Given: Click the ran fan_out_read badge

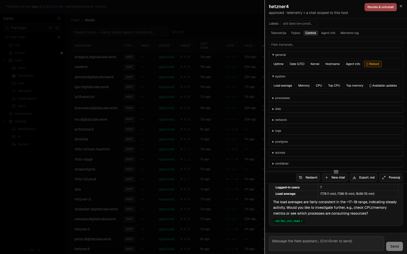Looking at the screenshot, I should 289,221.
